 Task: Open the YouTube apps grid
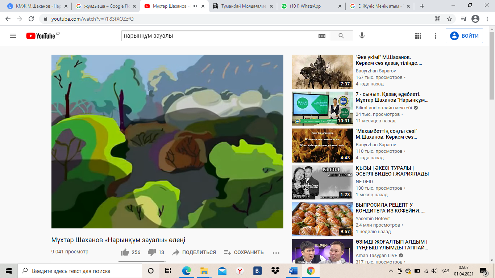pyautogui.click(x=418, y=36)
